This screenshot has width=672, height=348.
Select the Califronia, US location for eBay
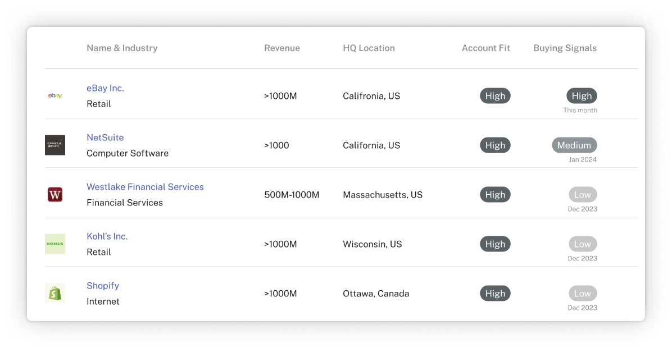371,96
